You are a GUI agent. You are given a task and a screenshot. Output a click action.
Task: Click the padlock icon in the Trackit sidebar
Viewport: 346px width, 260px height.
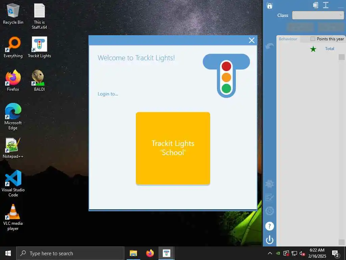269,5
